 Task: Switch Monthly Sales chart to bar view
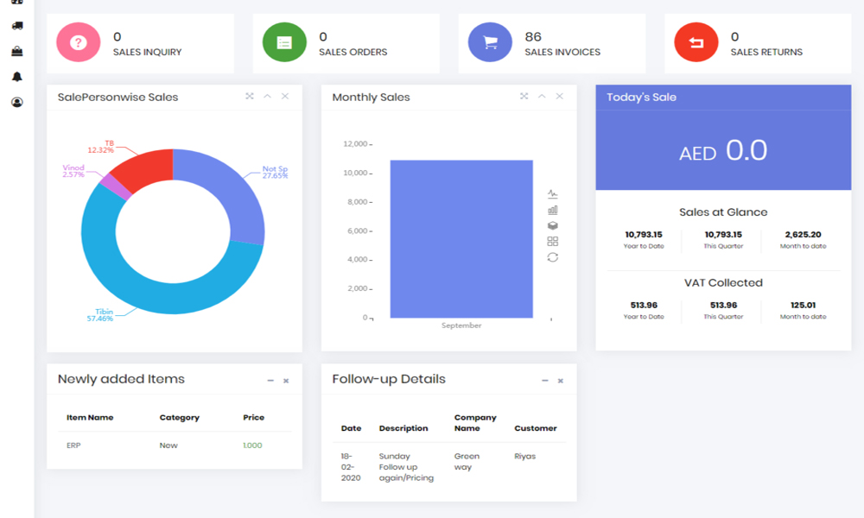pos(553,210)
